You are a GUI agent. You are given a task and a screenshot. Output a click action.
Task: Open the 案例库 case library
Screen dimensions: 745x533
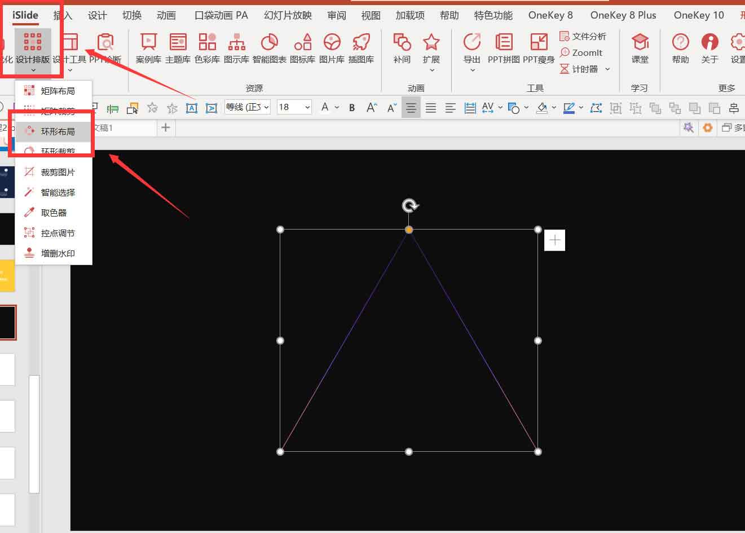coord(148,47)
